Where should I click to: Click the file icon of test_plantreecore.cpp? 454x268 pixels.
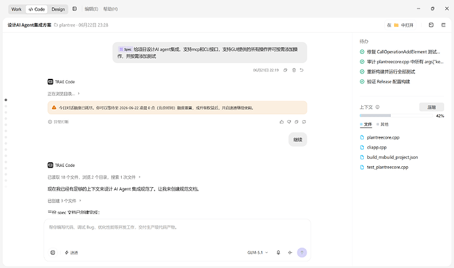point(362,167)
